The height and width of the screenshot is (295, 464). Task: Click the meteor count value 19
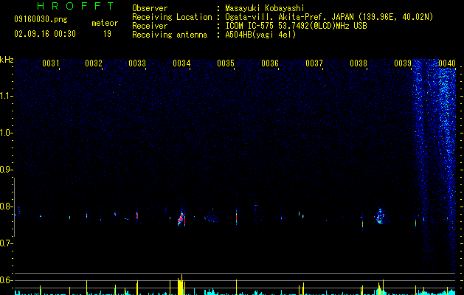[x=107, y=34]
